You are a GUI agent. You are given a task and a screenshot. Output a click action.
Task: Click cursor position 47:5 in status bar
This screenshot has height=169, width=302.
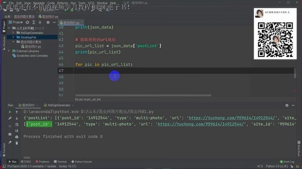tap(260, 166)
